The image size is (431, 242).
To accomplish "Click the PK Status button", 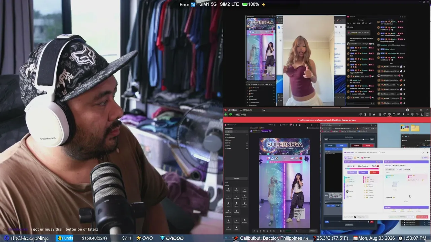I will click(x=399, y=169).
